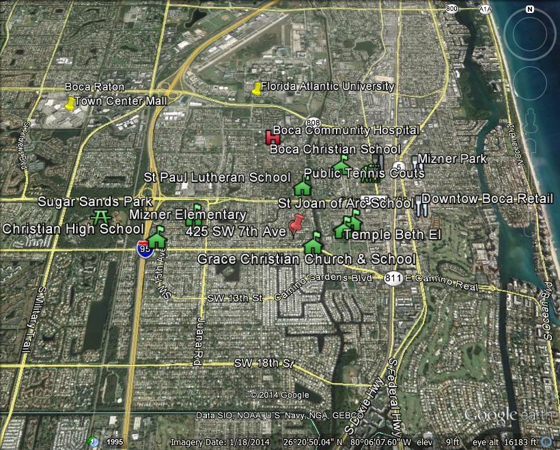Viewport: 560px width, 450px height.
Task: Click the yellow pushpin for Town Center Mall
Action: (x=70, y=104)
